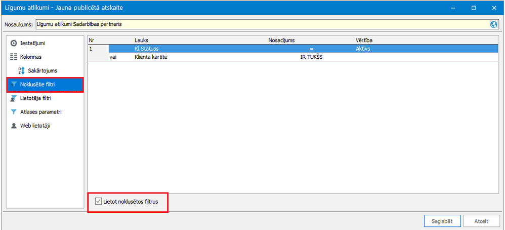Click the 'vai' operator cell
This screenshot has height=230, width=505.
[x=113, y=57]
